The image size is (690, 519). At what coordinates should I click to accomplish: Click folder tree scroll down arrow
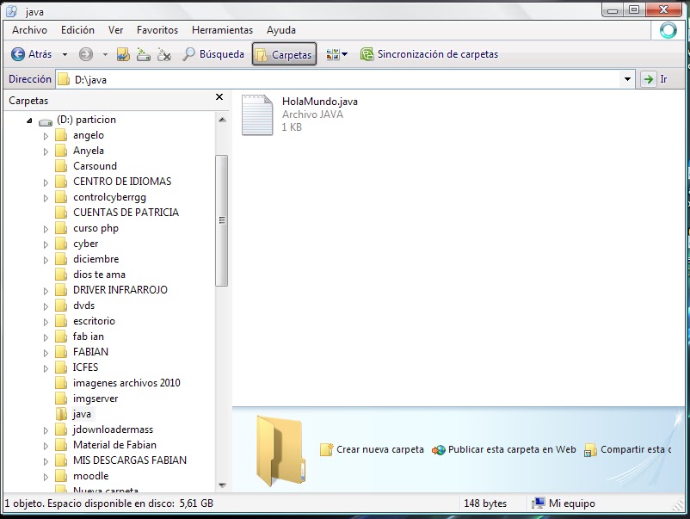coord(222,485)
